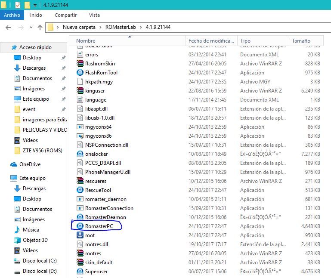Open the Compartir ribbon tab

(66, 15)
